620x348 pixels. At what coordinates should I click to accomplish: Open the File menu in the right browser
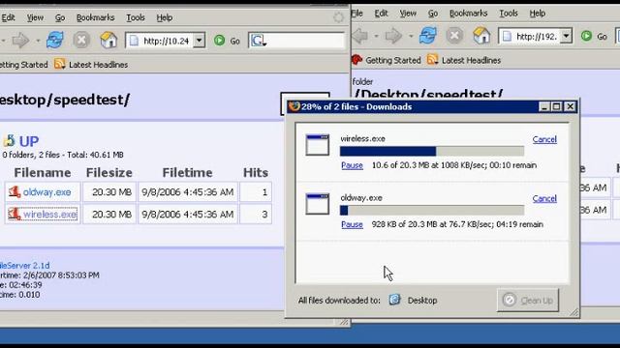(357, 13)
